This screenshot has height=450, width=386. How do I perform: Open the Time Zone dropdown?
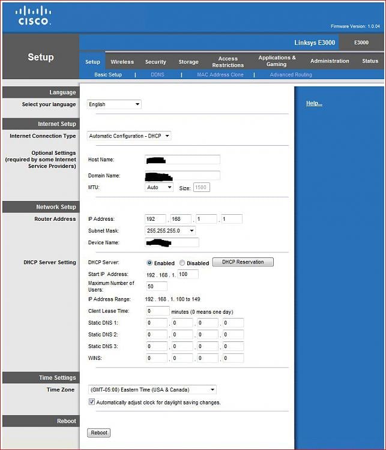coord(152,389)
